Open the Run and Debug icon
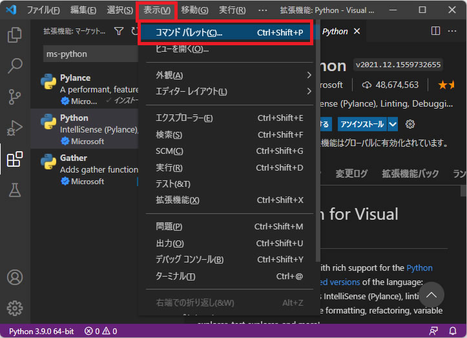Viewport: 467px width, 338px height. [14, 128]
